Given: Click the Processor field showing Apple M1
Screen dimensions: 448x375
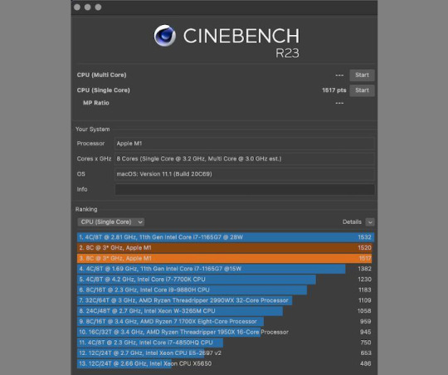Looking at the screenshot, I should tap(245, 144).
